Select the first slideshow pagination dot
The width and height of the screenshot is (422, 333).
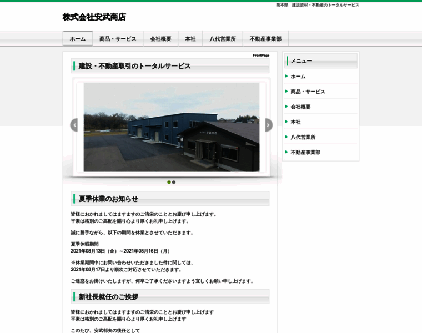click(x=169, y=183)
